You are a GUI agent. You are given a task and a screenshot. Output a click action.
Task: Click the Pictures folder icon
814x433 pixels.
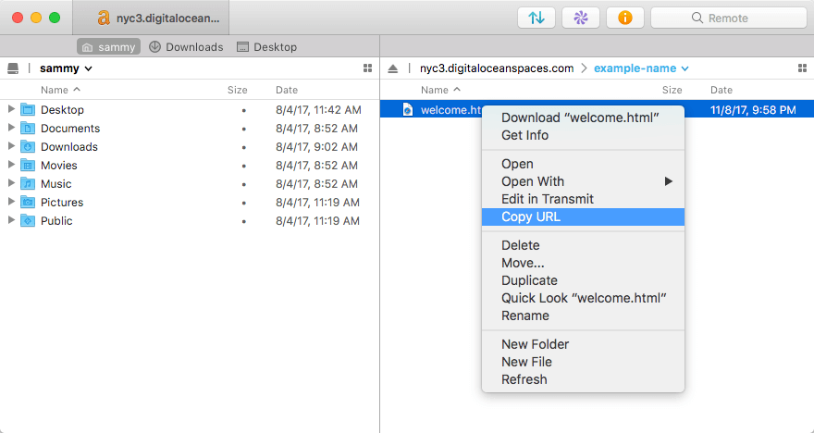click(28, 202)
